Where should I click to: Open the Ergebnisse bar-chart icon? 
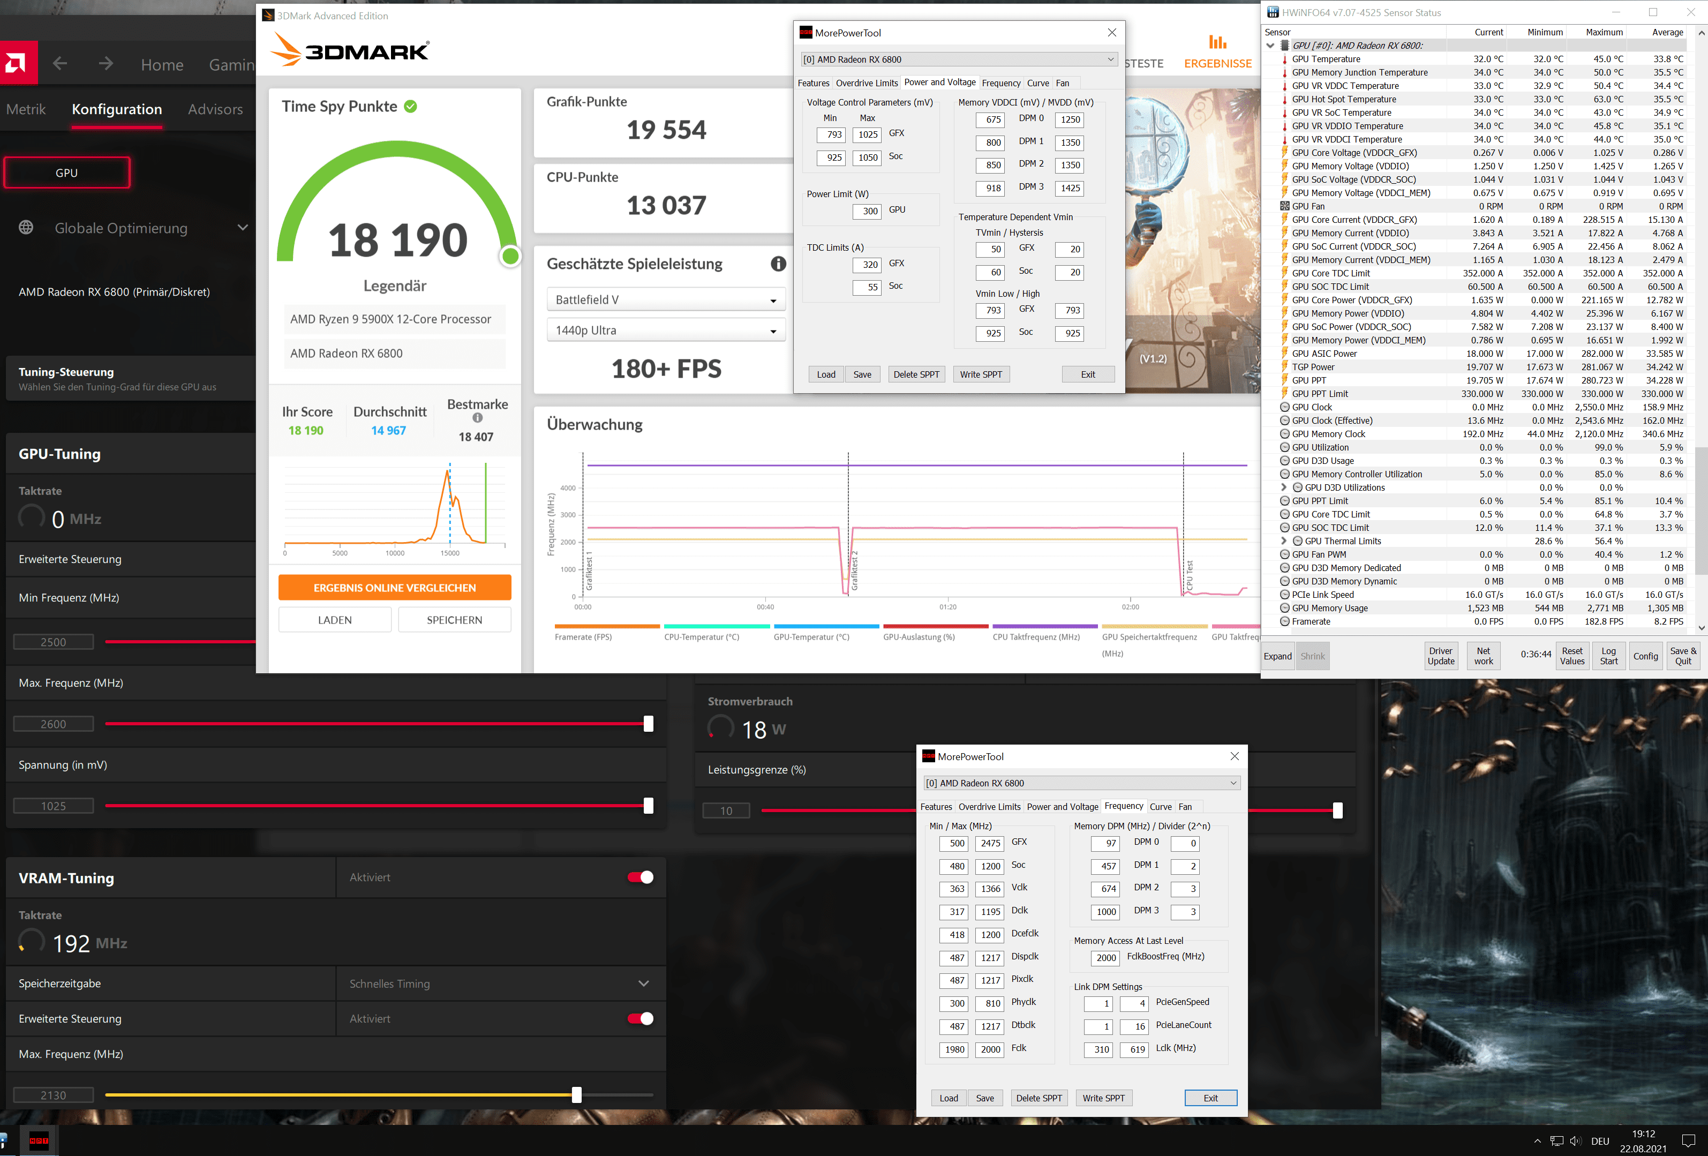coord(1217,42)
